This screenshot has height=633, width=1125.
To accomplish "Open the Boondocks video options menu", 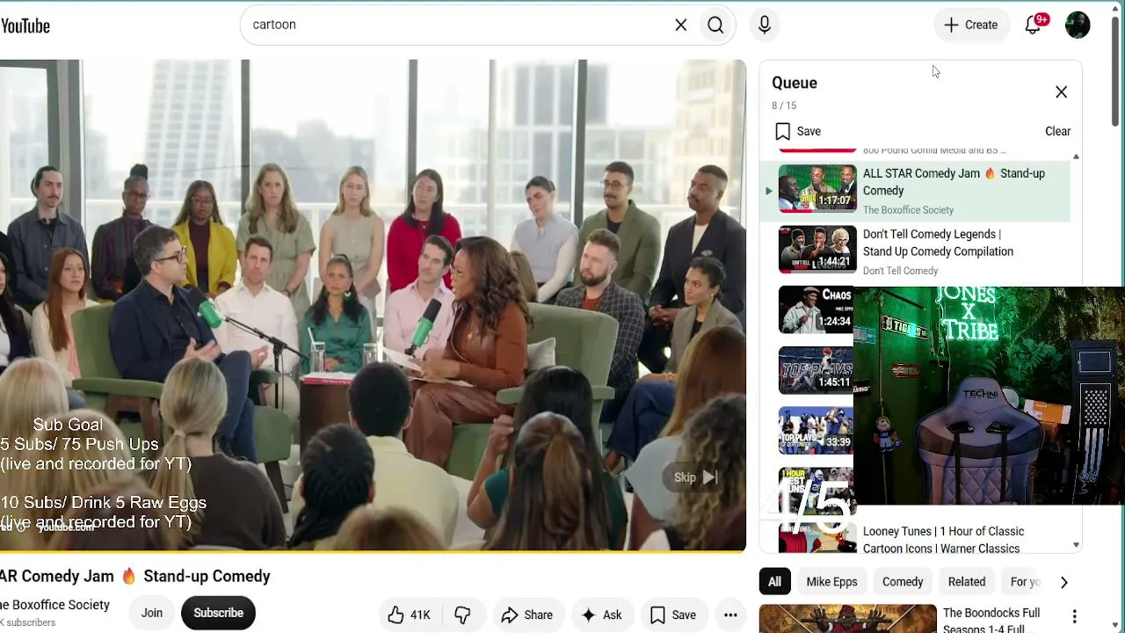I will [x=1074, y=617].
